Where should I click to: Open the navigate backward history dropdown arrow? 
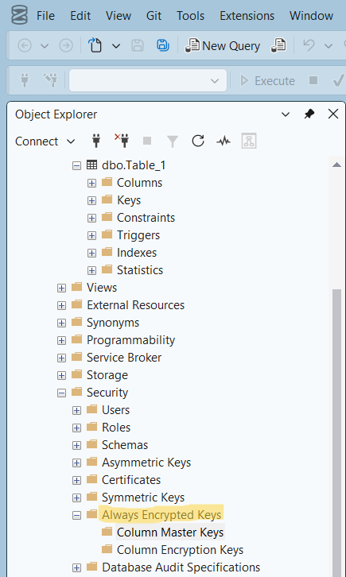pyautogui.click(x=45, y=46)
